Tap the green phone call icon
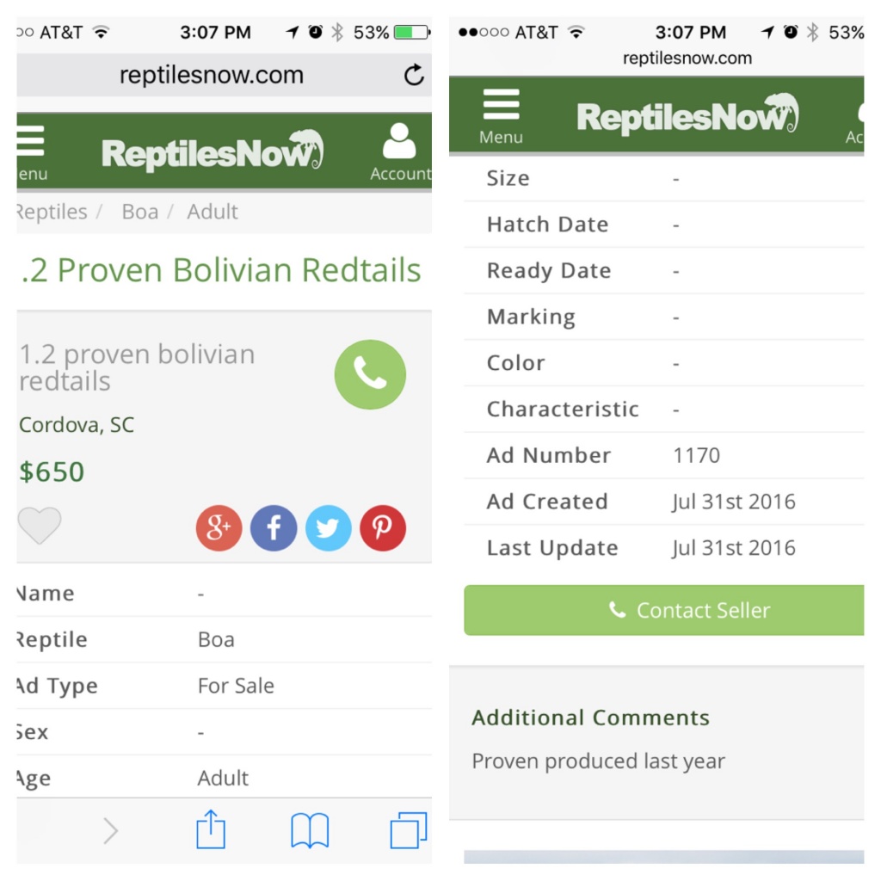 click(370, 374)
